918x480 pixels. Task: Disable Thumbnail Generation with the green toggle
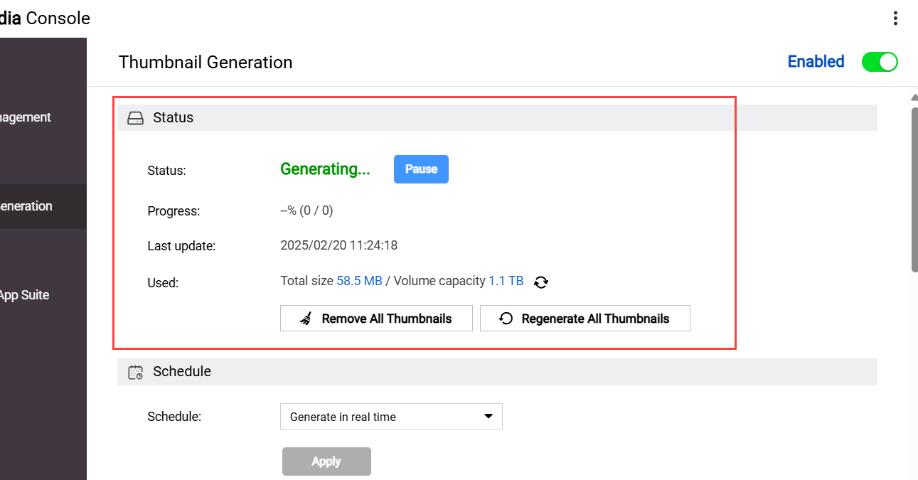[x=880, y=62]
